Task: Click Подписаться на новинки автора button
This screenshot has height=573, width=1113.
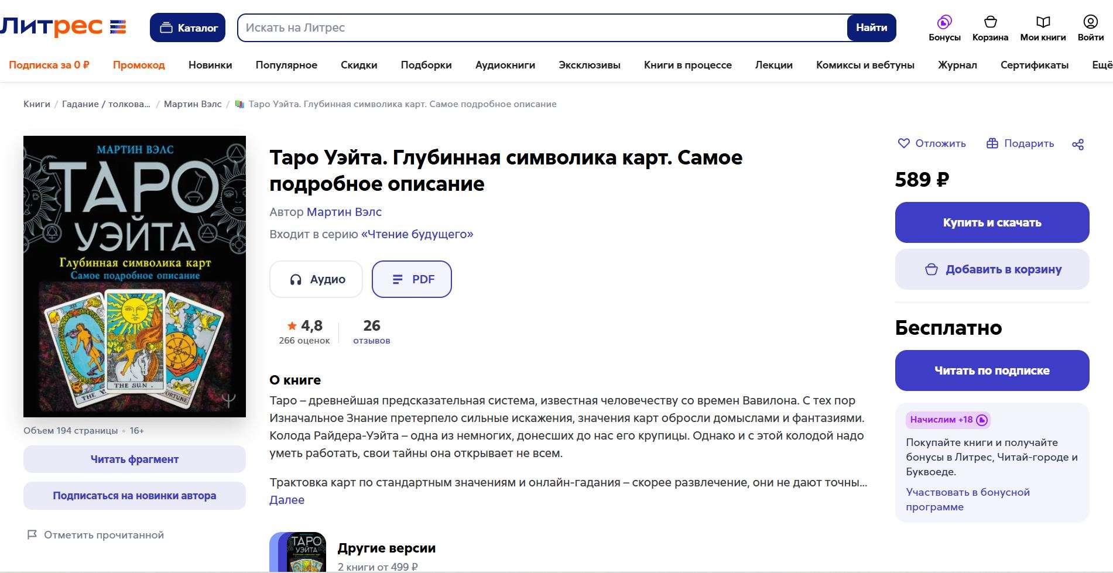Action: point(135,496)
